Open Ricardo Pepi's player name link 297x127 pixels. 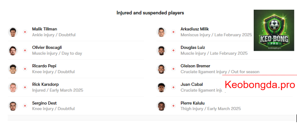click(x=44, y=66)
